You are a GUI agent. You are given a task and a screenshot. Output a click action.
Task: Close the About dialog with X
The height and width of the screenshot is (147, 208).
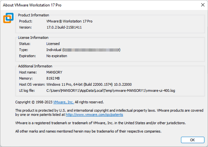tap(202, 5)
